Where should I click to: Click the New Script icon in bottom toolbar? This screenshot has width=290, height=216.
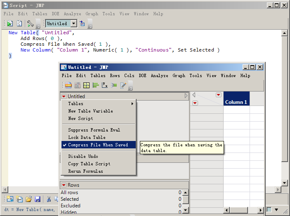point(19,199)
